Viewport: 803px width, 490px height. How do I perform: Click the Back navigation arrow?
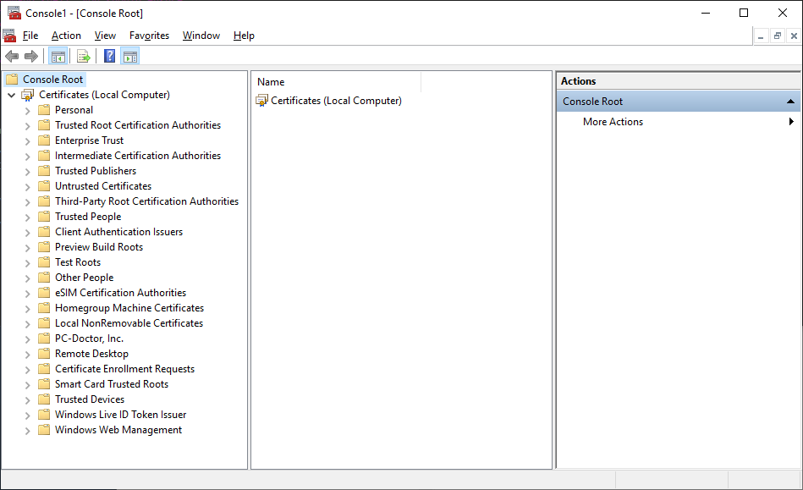click(11, 56)
